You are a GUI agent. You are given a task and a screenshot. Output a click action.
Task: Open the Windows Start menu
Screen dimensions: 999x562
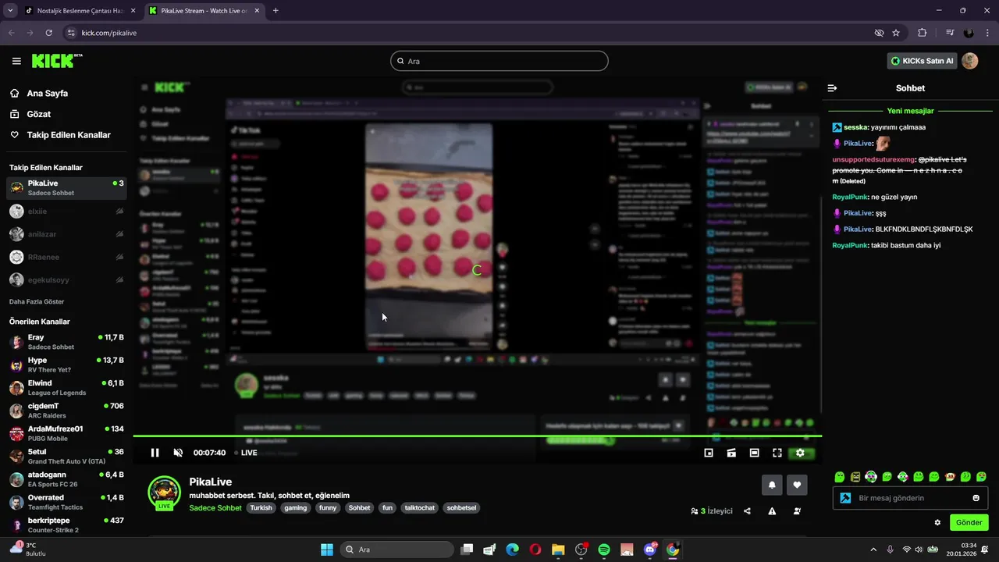pyautogui.click(x=327, y=550)
